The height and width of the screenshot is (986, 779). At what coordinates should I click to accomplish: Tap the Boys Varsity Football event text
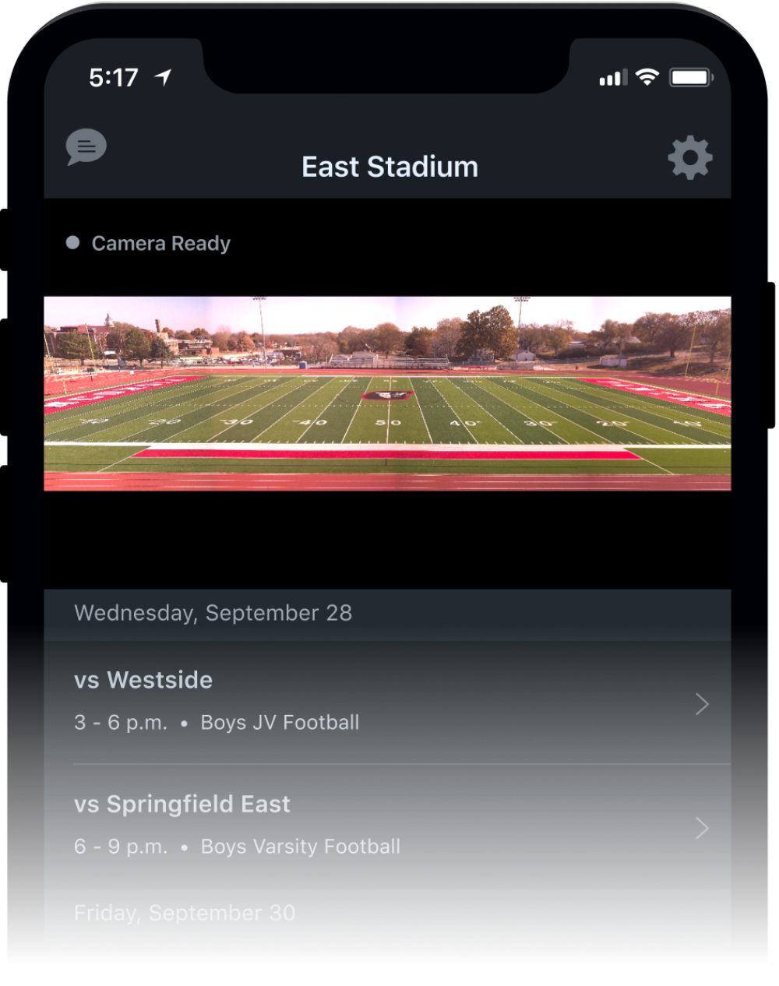click(300, 847)
